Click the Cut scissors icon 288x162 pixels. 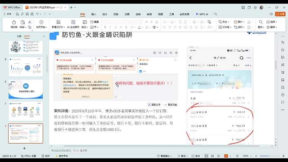click(x=30, y=22)
